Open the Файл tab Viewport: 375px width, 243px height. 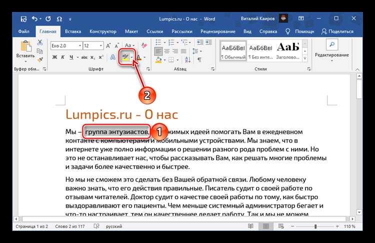[23, 31]
